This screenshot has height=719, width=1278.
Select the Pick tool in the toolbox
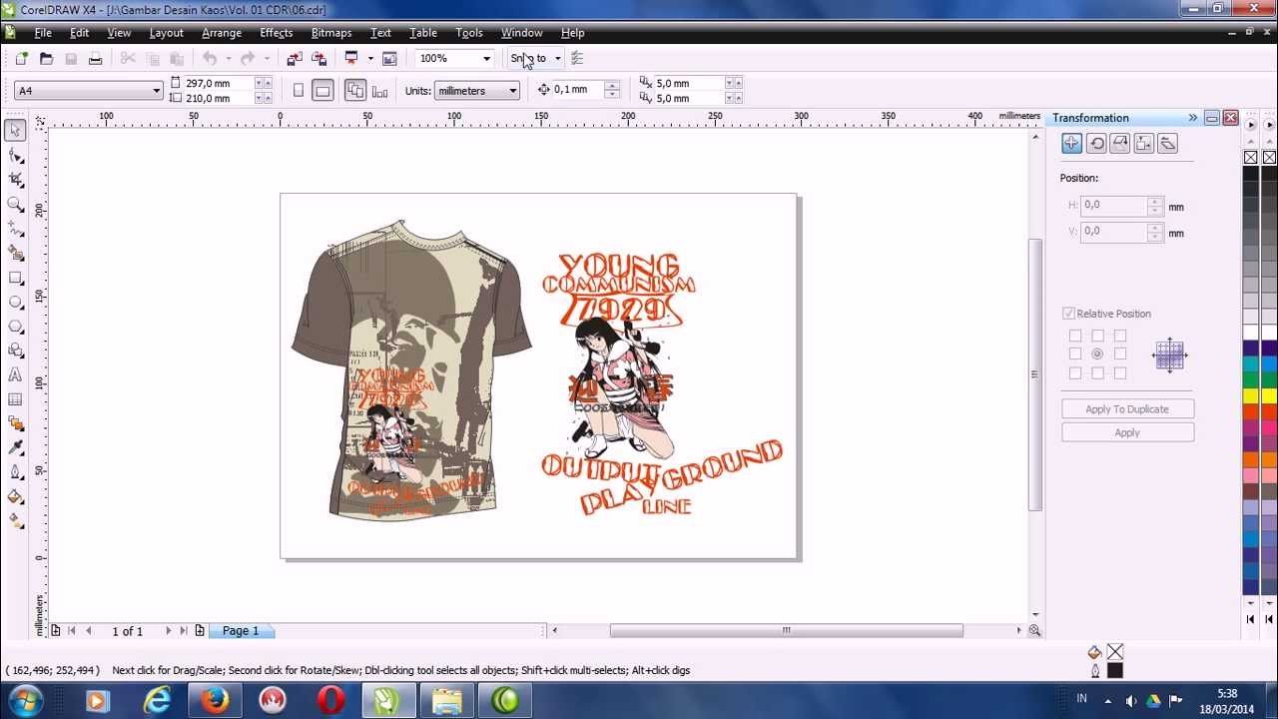click(x=15, y=131)
